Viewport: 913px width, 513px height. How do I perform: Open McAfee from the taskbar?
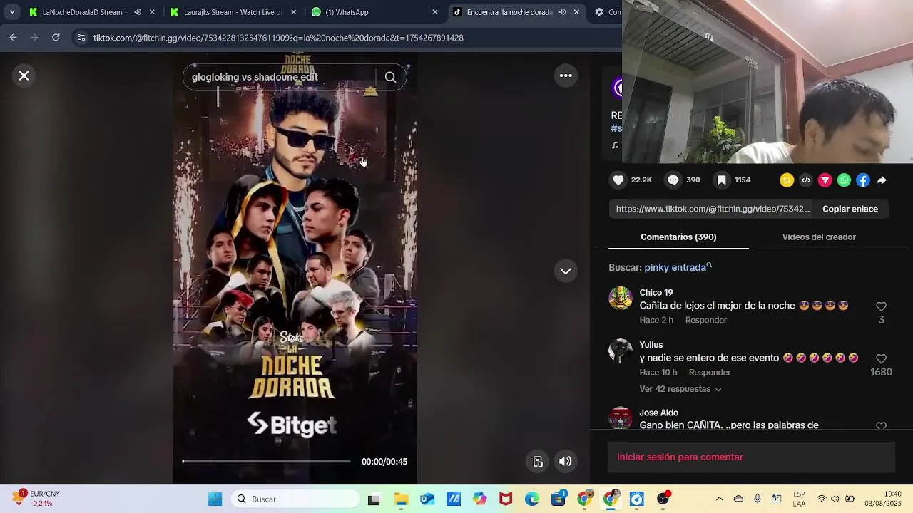point(506,499)
